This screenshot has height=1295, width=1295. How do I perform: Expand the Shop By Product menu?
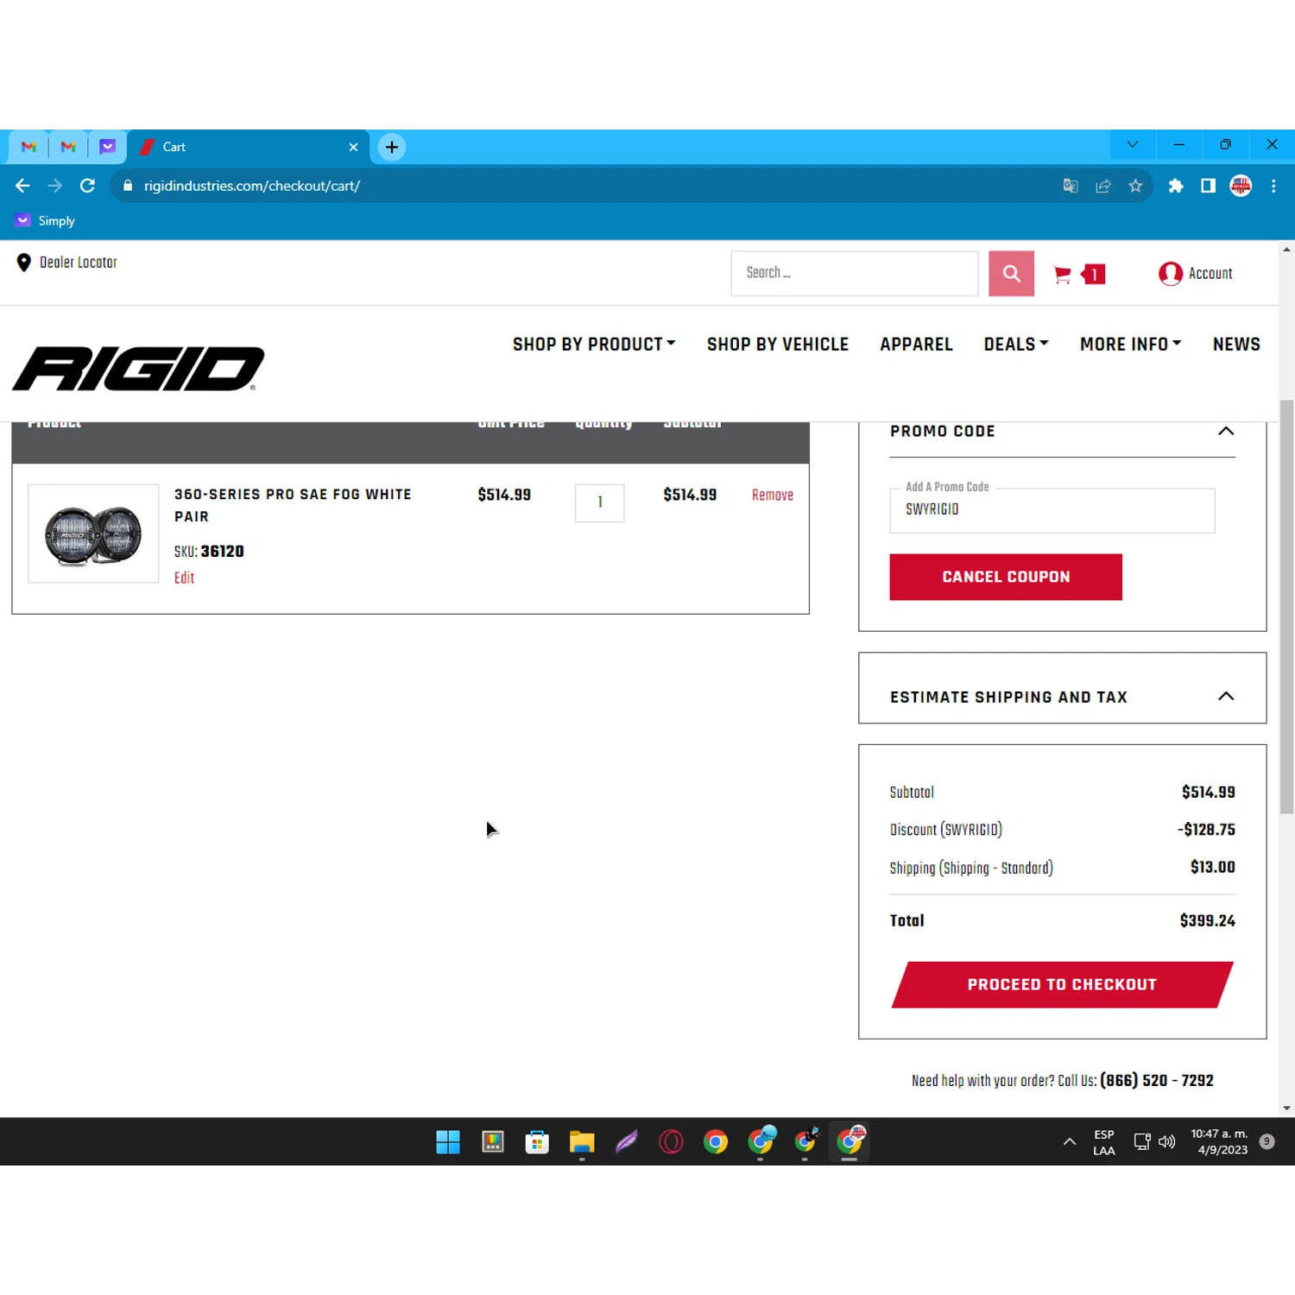click(594, 344)
